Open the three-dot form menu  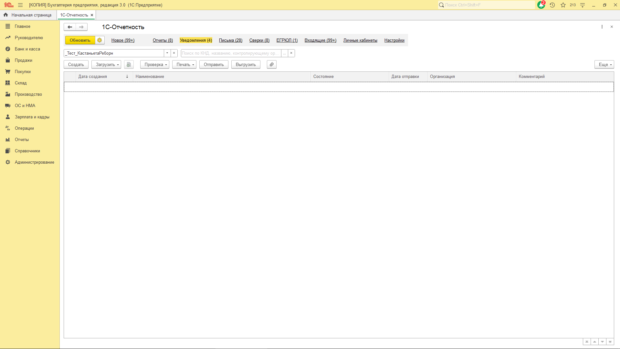click(602, 27)
